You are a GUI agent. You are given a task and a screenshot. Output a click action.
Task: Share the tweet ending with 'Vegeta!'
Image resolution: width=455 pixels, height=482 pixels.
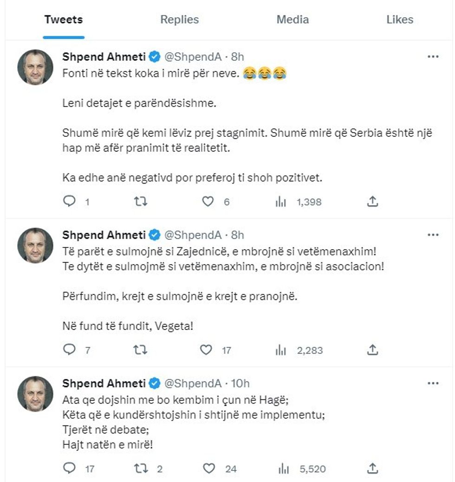[373, 350]
